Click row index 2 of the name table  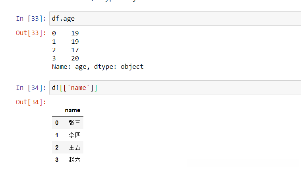tap(57, 148)
